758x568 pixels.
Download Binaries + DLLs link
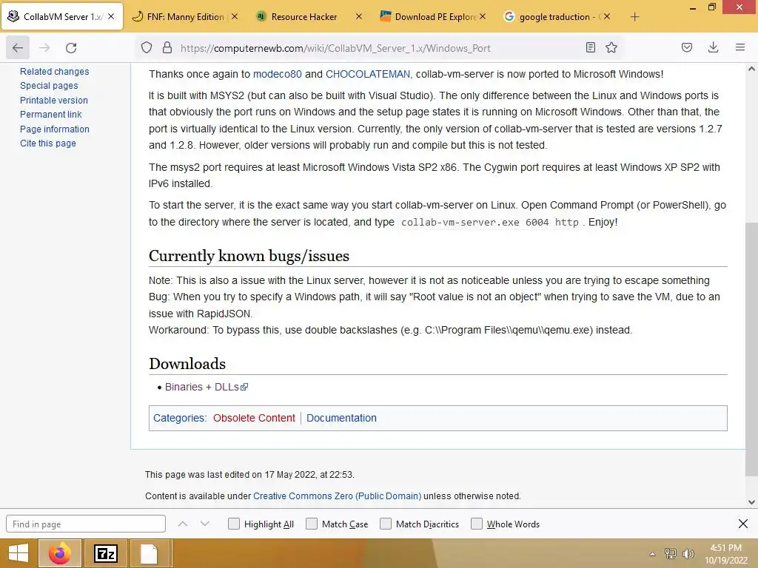207,387
